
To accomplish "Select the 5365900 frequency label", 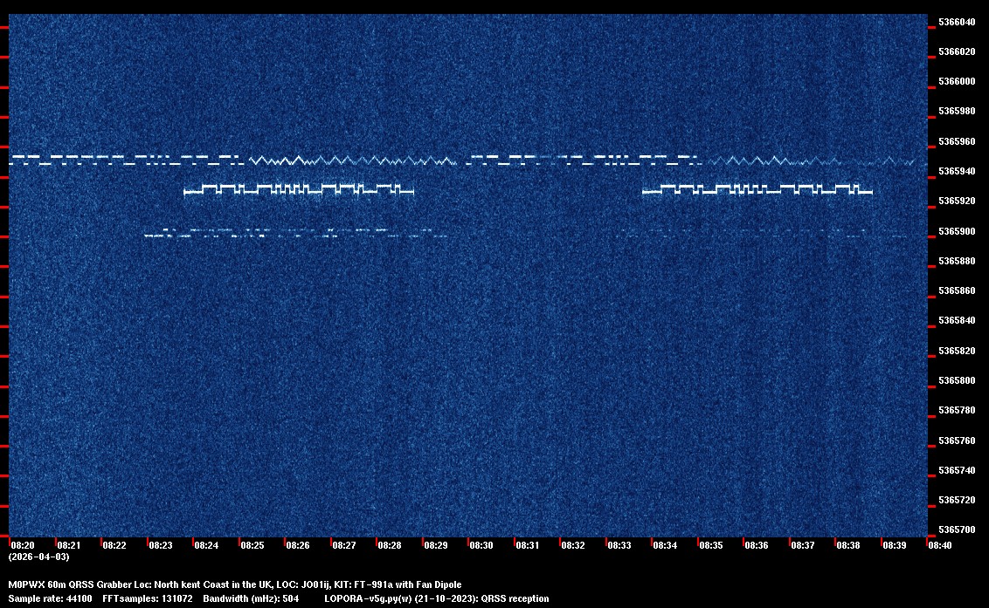I will point(957,231).
